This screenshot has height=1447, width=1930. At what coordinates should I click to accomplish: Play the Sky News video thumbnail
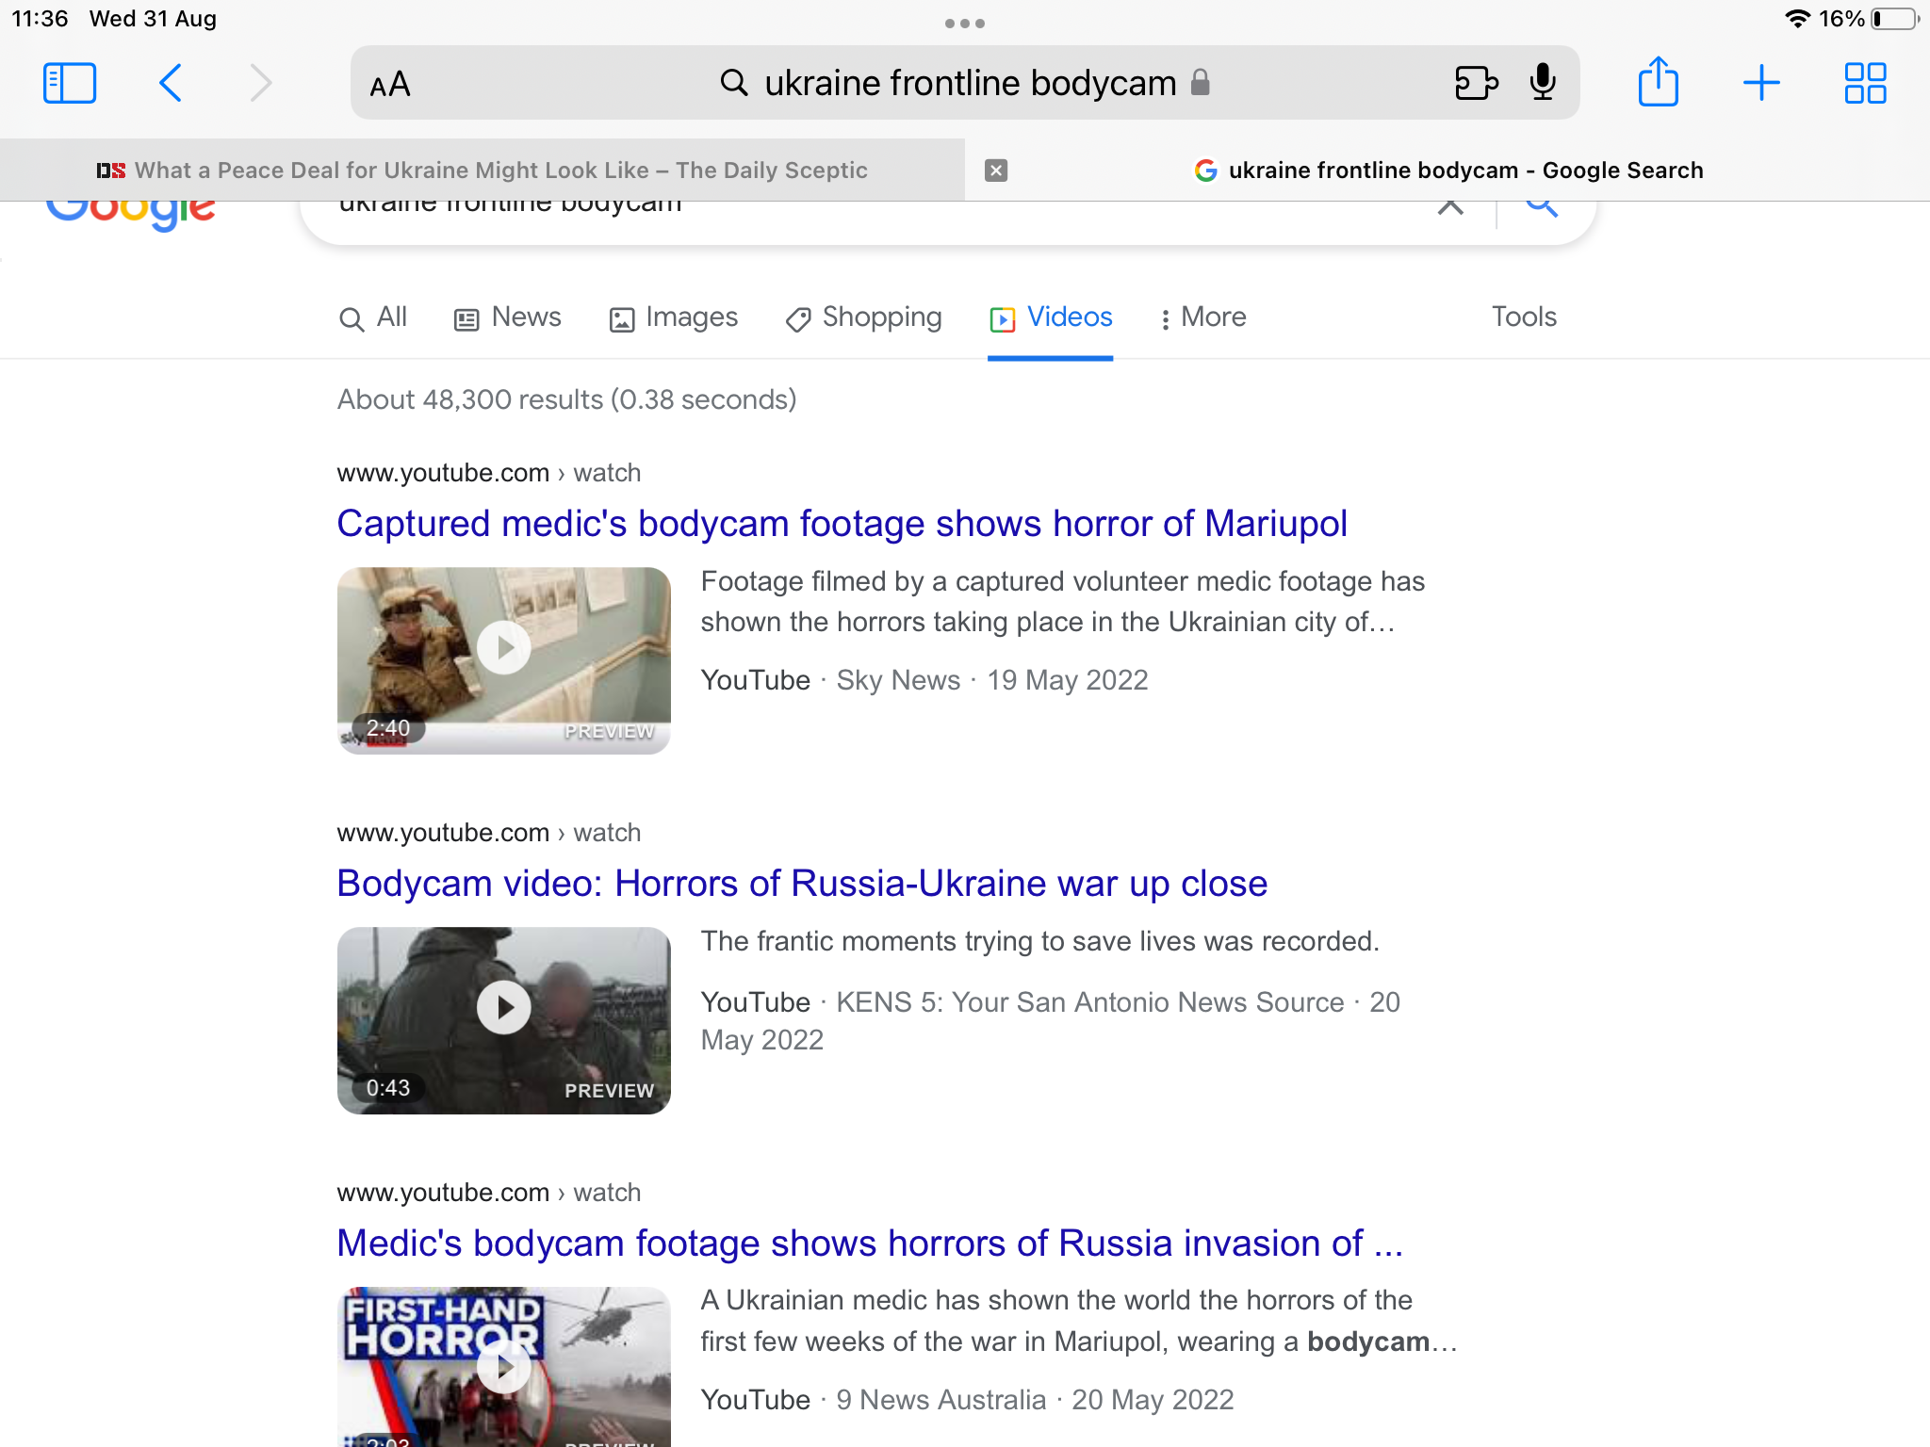coord(503,648)
